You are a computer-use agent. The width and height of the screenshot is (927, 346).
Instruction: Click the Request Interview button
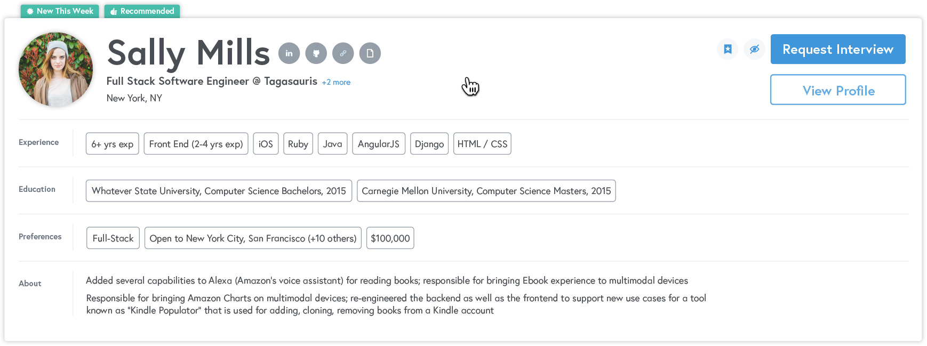[x=837, y=49]
